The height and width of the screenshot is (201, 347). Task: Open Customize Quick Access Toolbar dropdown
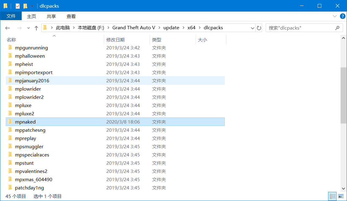(32, 6)
